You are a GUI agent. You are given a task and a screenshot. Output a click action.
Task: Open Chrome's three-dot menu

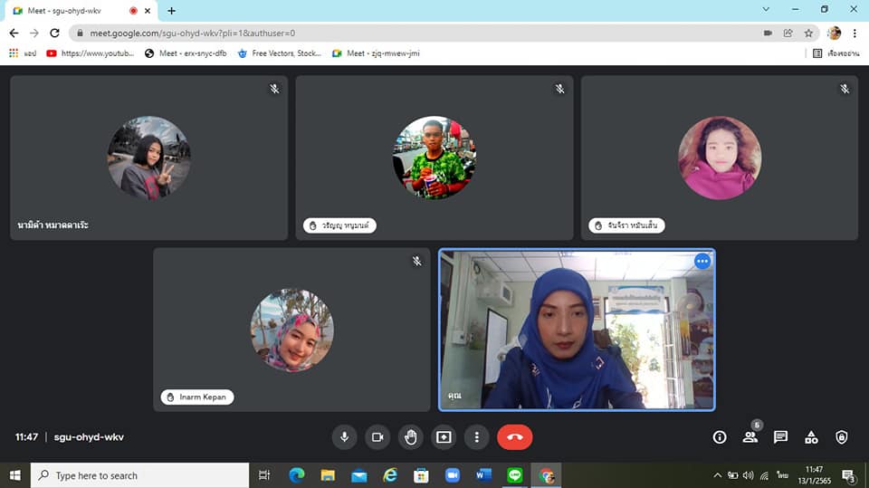point(855,33)
